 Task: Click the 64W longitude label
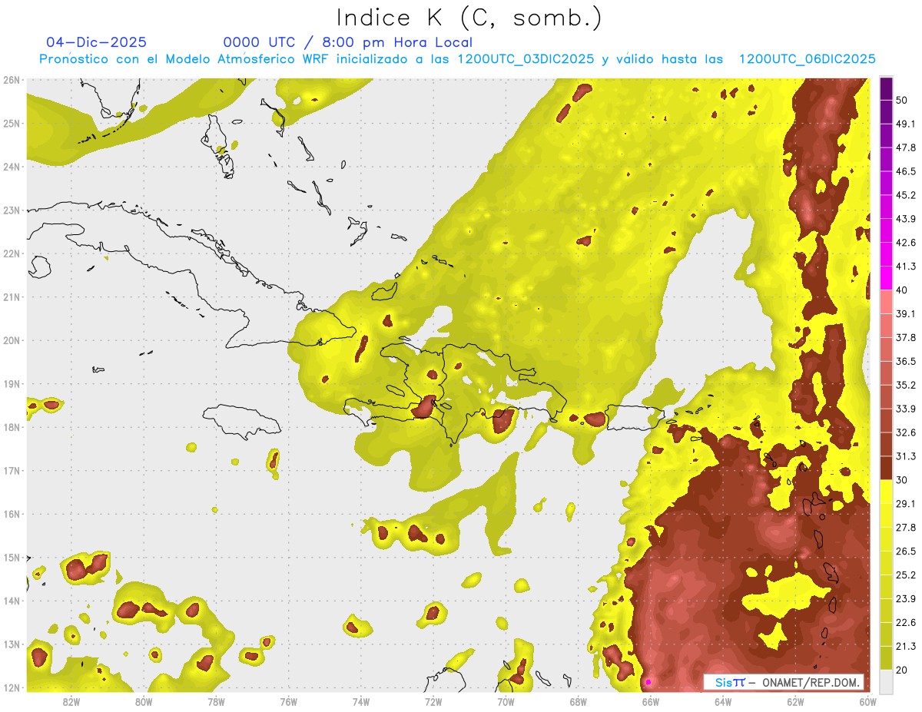coord(723,701)
